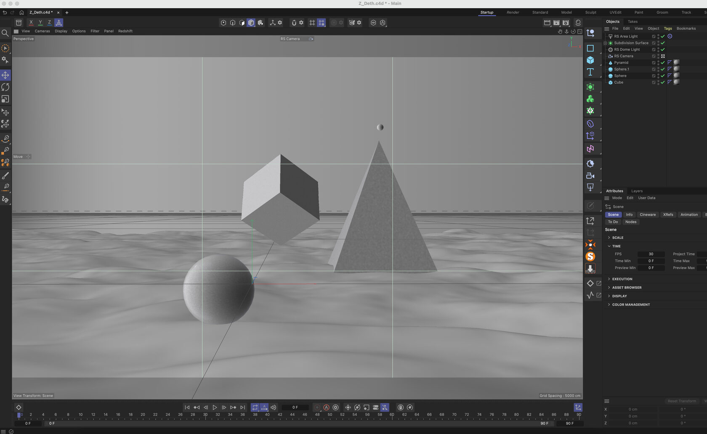Select the Mirror tool icon in the top toolbar

coord(351,23)
